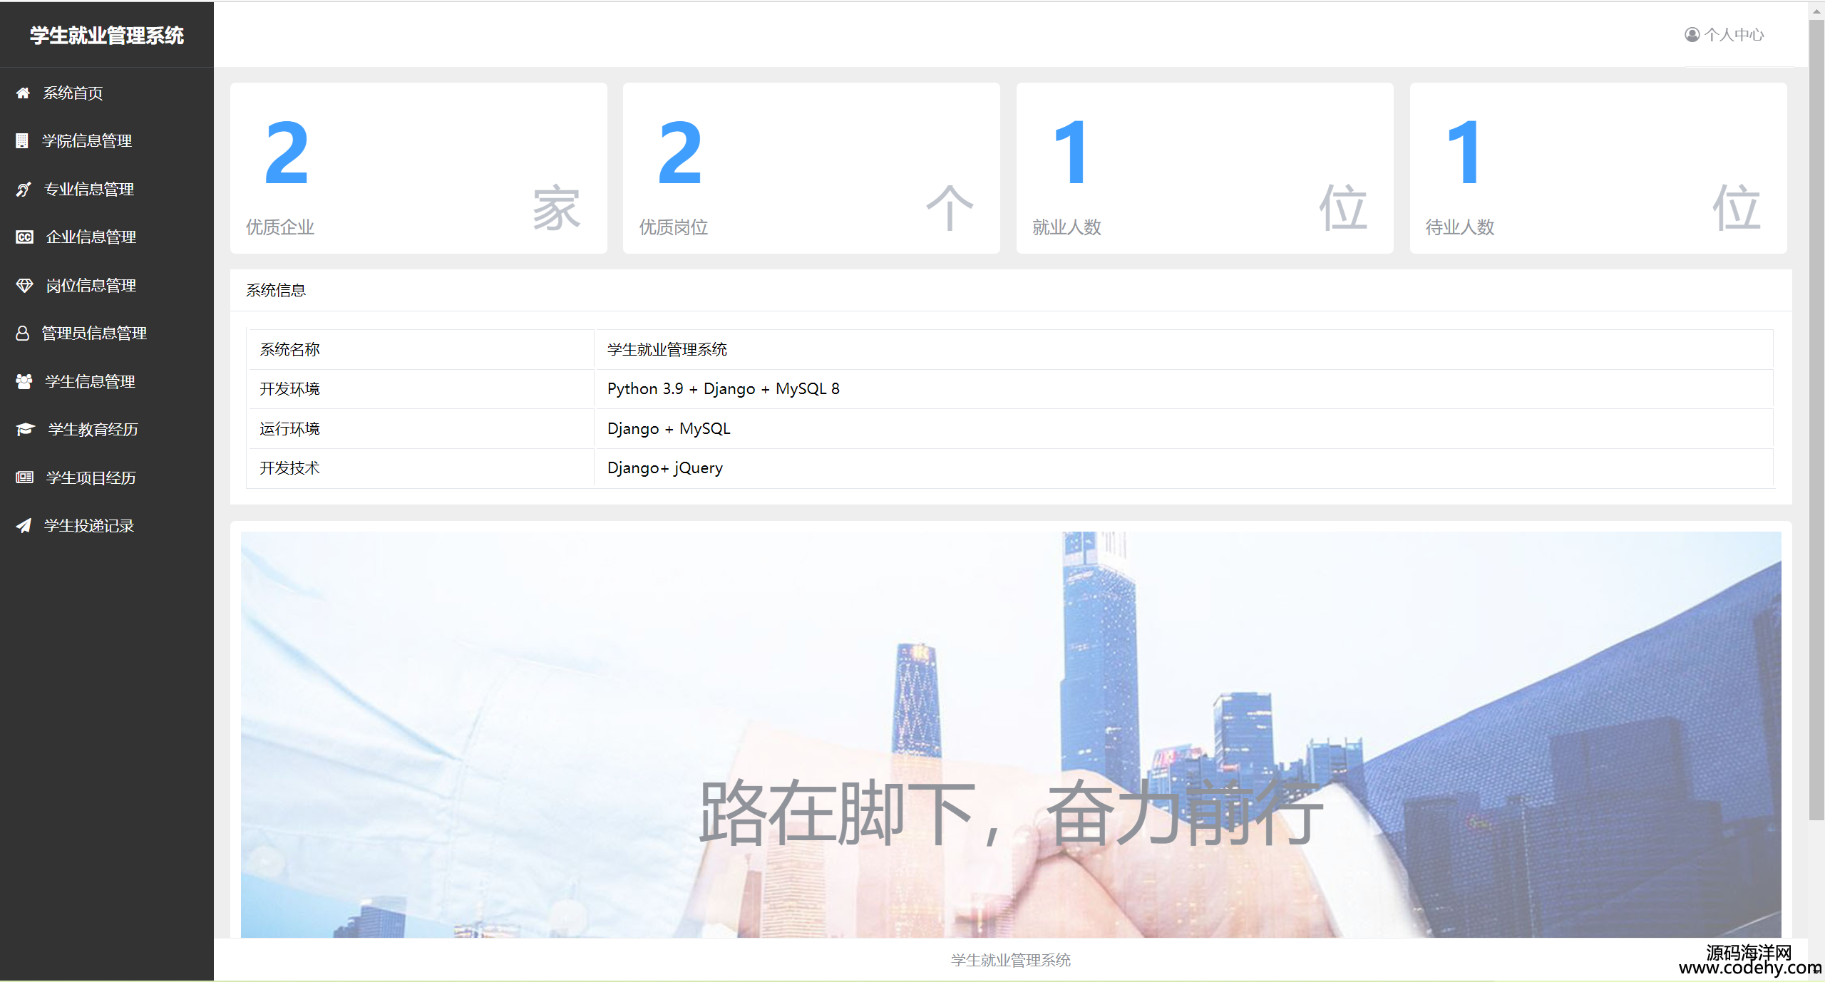
Task: Click the paper plane icon for 学生投递记录
Action: coord(24,526)
